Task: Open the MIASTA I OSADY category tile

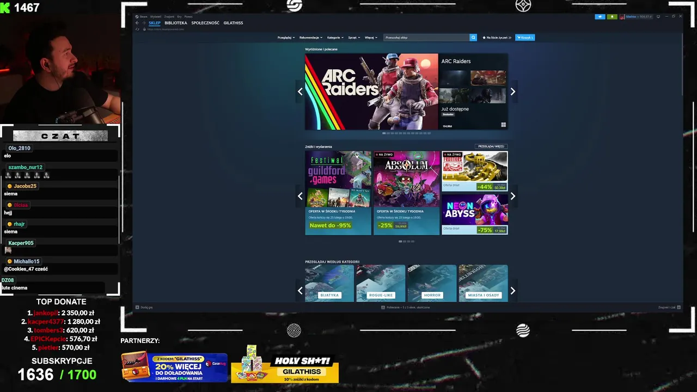Action: click(483, 283)
